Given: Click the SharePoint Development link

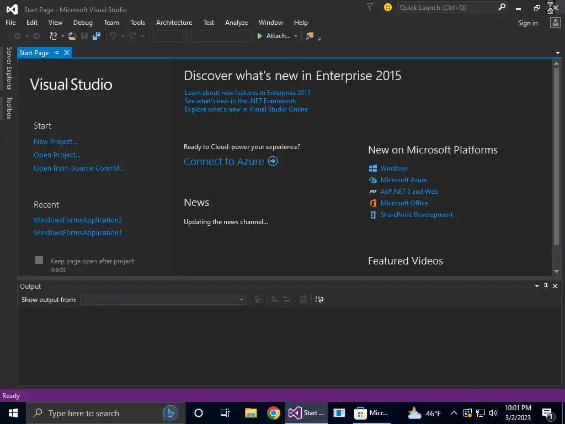Looking at the screenshot, I should point(417,215).
